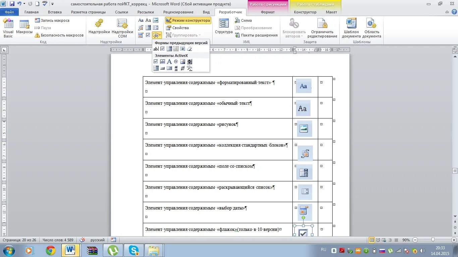Open Ограничить редактирование restrict editing
The width and height of the screenshot is (458, 257).
coord(322,28)
